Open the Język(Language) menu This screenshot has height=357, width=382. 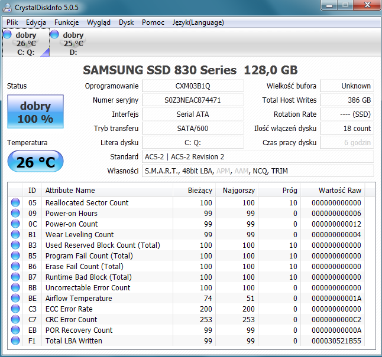198,22
